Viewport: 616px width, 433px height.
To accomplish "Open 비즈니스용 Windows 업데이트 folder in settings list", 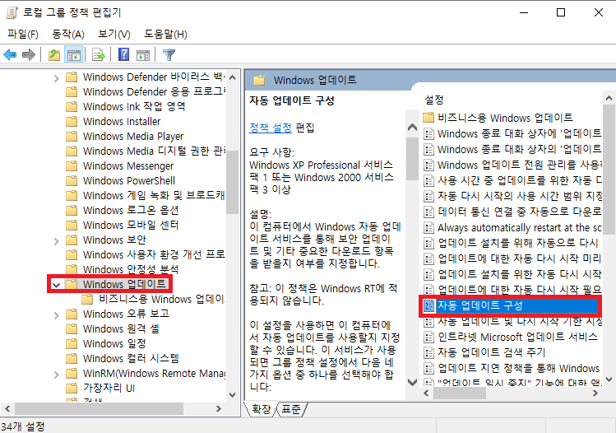I will coord(505,118).
